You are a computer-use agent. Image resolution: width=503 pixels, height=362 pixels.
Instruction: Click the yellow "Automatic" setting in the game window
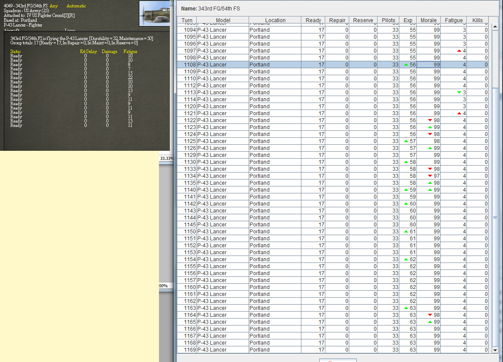pos(76,6)
